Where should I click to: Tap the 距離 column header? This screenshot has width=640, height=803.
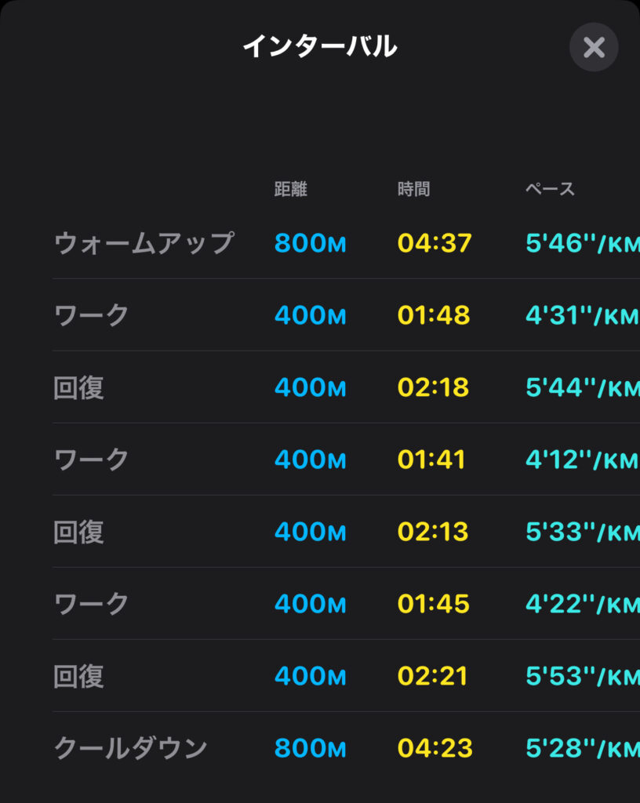tap(290, 189)
